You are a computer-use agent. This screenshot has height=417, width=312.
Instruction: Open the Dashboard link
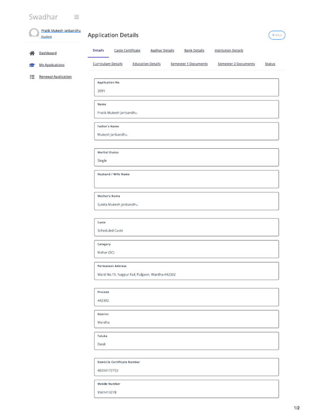click(48, 53)
